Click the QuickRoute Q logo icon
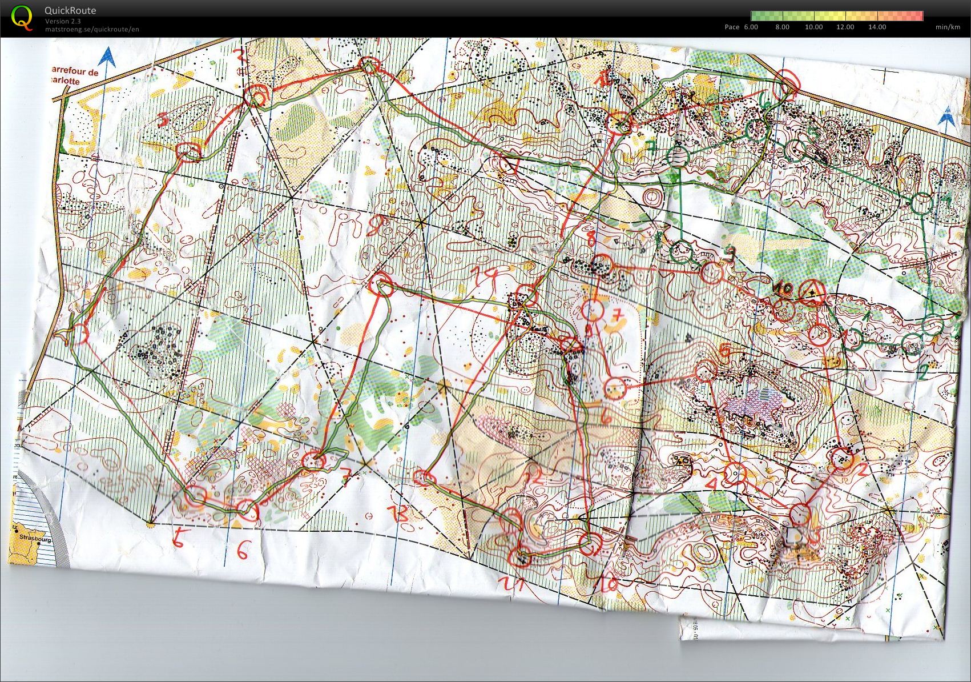 coord(22,17)
